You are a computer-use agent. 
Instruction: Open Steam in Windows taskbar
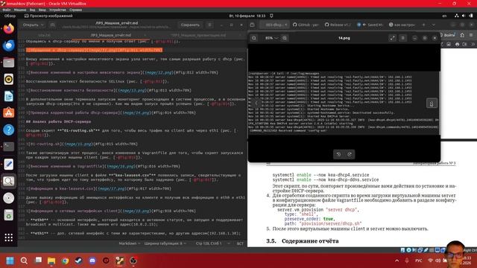click(78, 261)
